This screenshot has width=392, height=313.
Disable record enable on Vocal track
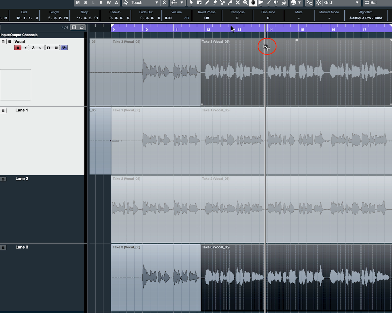(18, 48)
